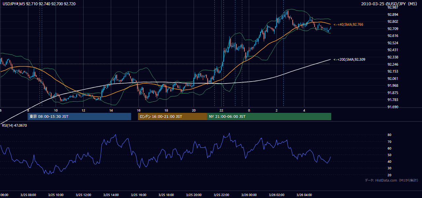Click price scale value 92.802
Viewport: 422px width, 198px height.
[393, 21]
